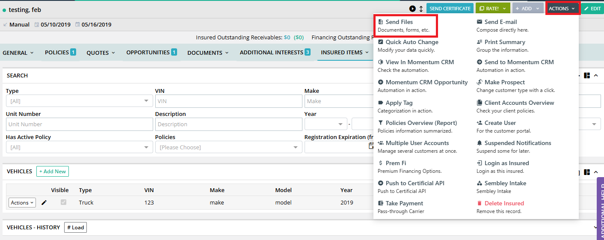Expand the Vehicles History panel chevron
Screen dimensions: 604x240
pyautogui.click(x=596, y=228)
